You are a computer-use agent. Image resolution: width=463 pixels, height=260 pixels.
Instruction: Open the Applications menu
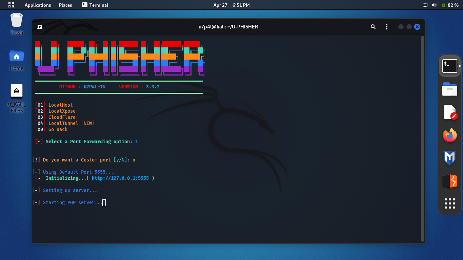point(38,5)
